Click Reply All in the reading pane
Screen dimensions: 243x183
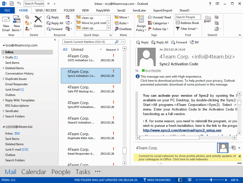click(160, 42)
